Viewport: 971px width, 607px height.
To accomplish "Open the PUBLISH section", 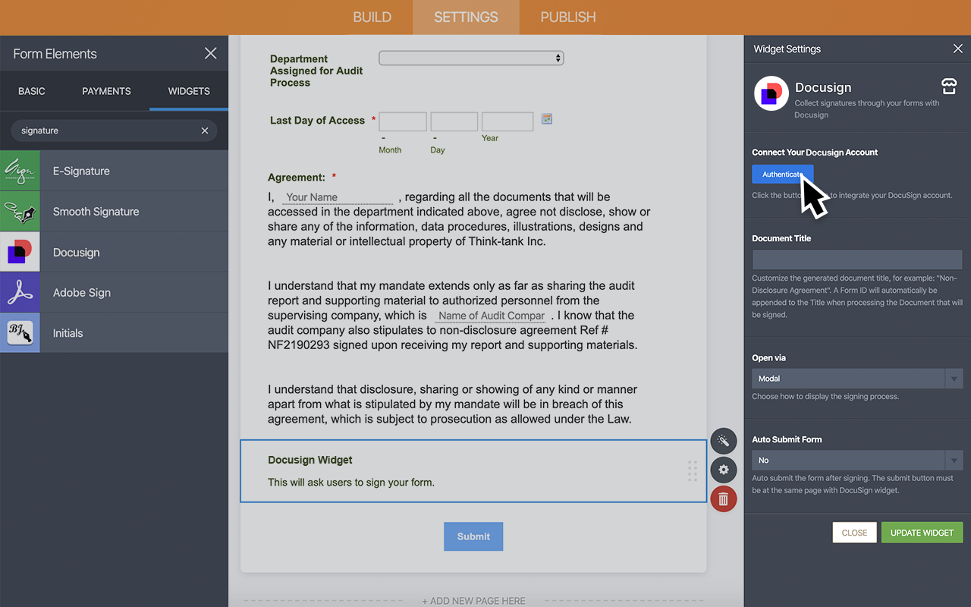I will click(x=567, y=17).
